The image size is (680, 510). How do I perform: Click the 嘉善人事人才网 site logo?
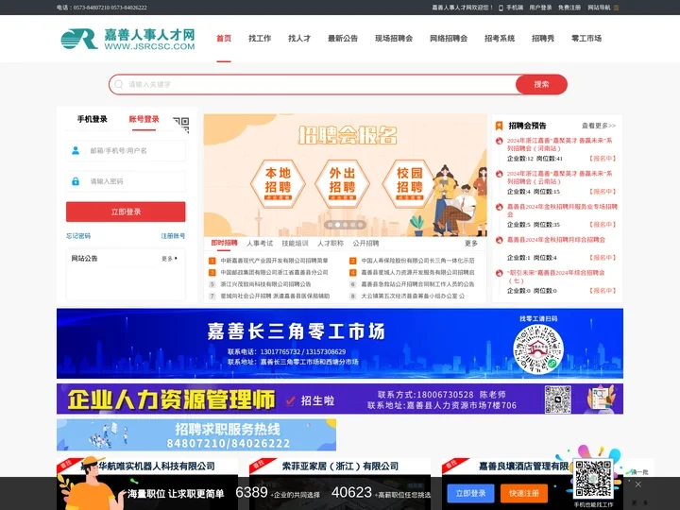click(x=127, y=39)
